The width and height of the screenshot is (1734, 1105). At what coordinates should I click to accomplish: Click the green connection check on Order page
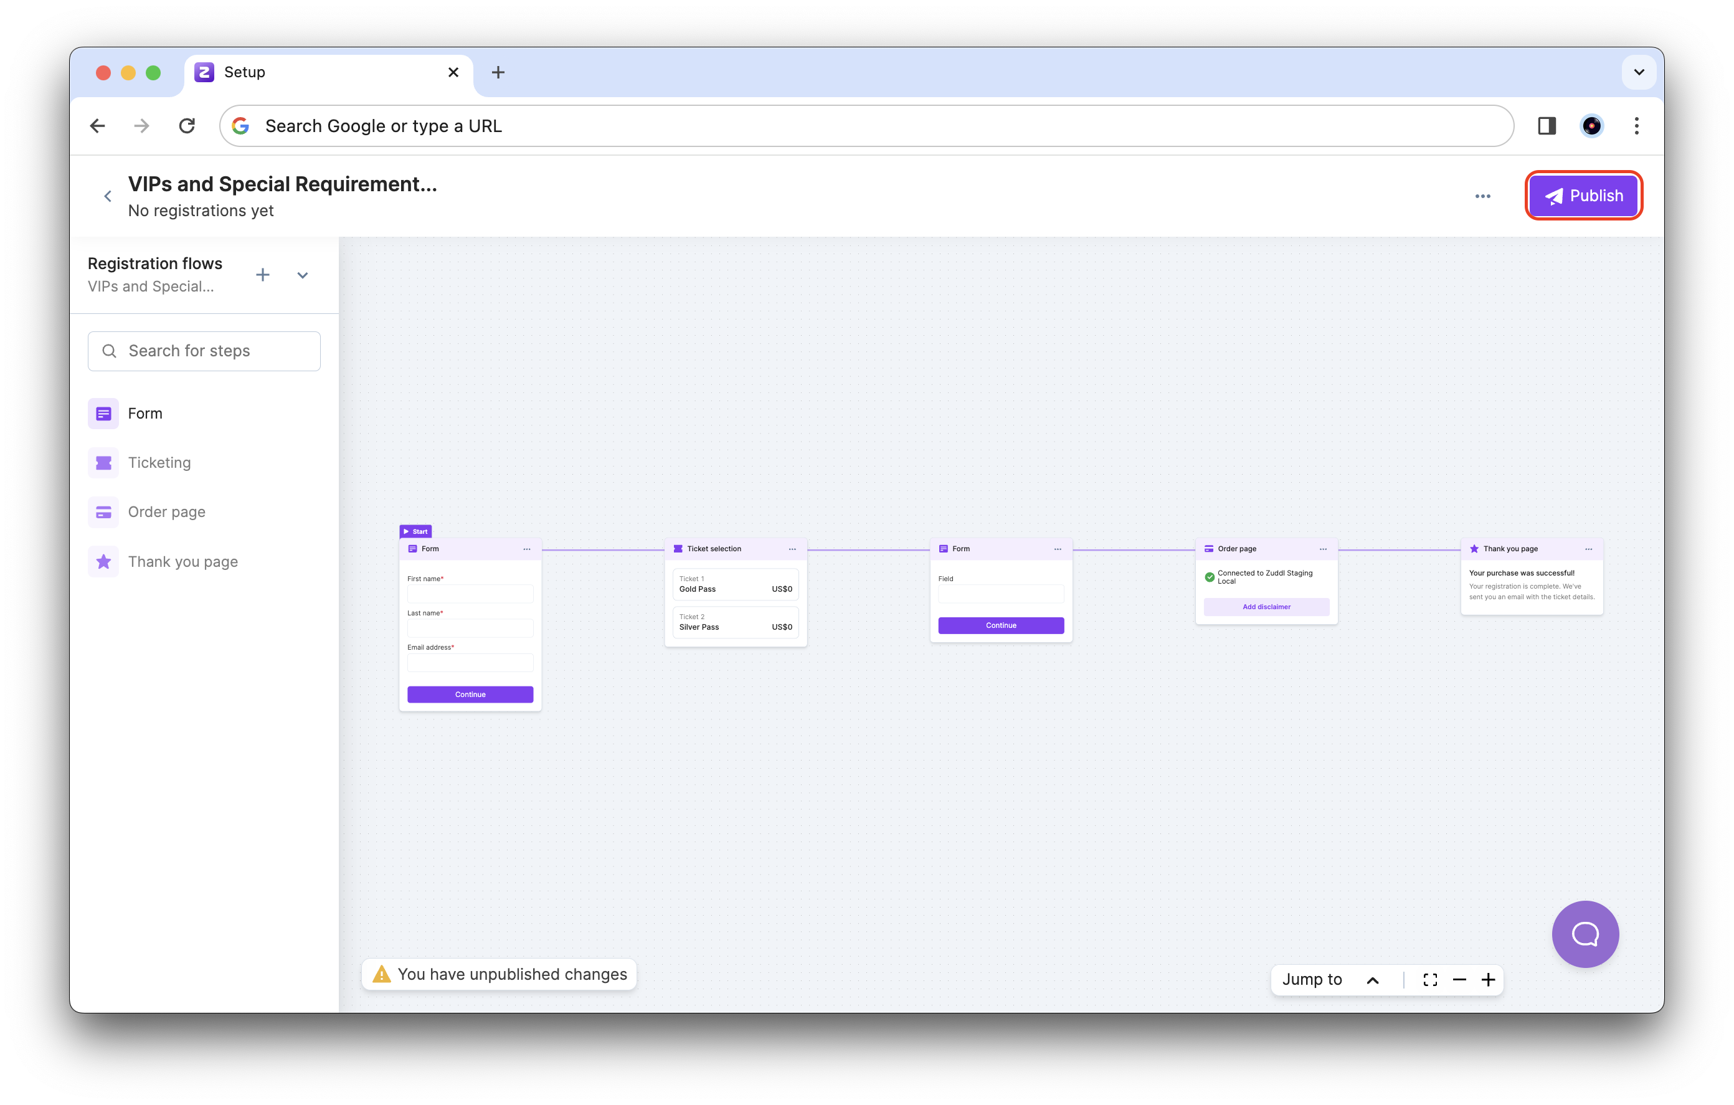pos(1209,576)
